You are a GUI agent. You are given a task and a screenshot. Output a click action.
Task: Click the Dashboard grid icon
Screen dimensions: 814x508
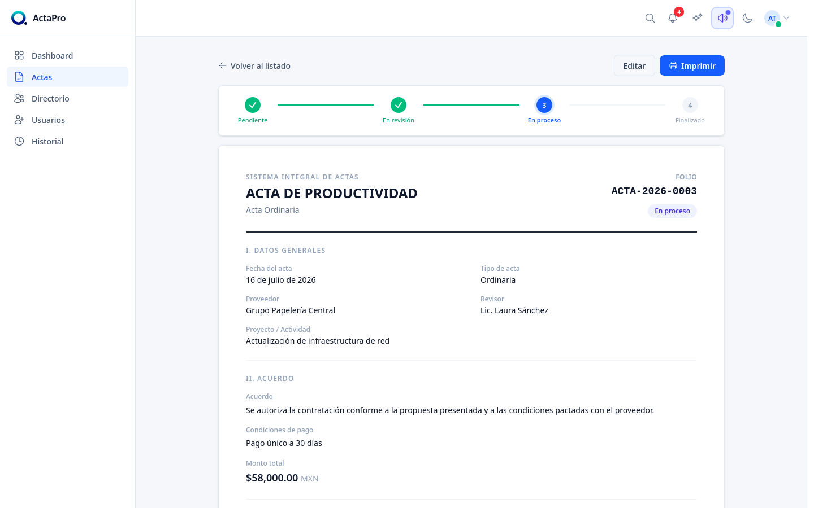(19, 55)
